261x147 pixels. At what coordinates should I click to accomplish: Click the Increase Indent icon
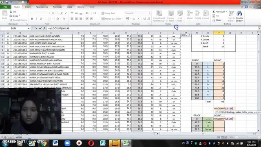(91, 19)
